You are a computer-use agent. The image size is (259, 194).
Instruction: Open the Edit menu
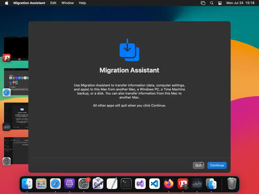(53, 3)
